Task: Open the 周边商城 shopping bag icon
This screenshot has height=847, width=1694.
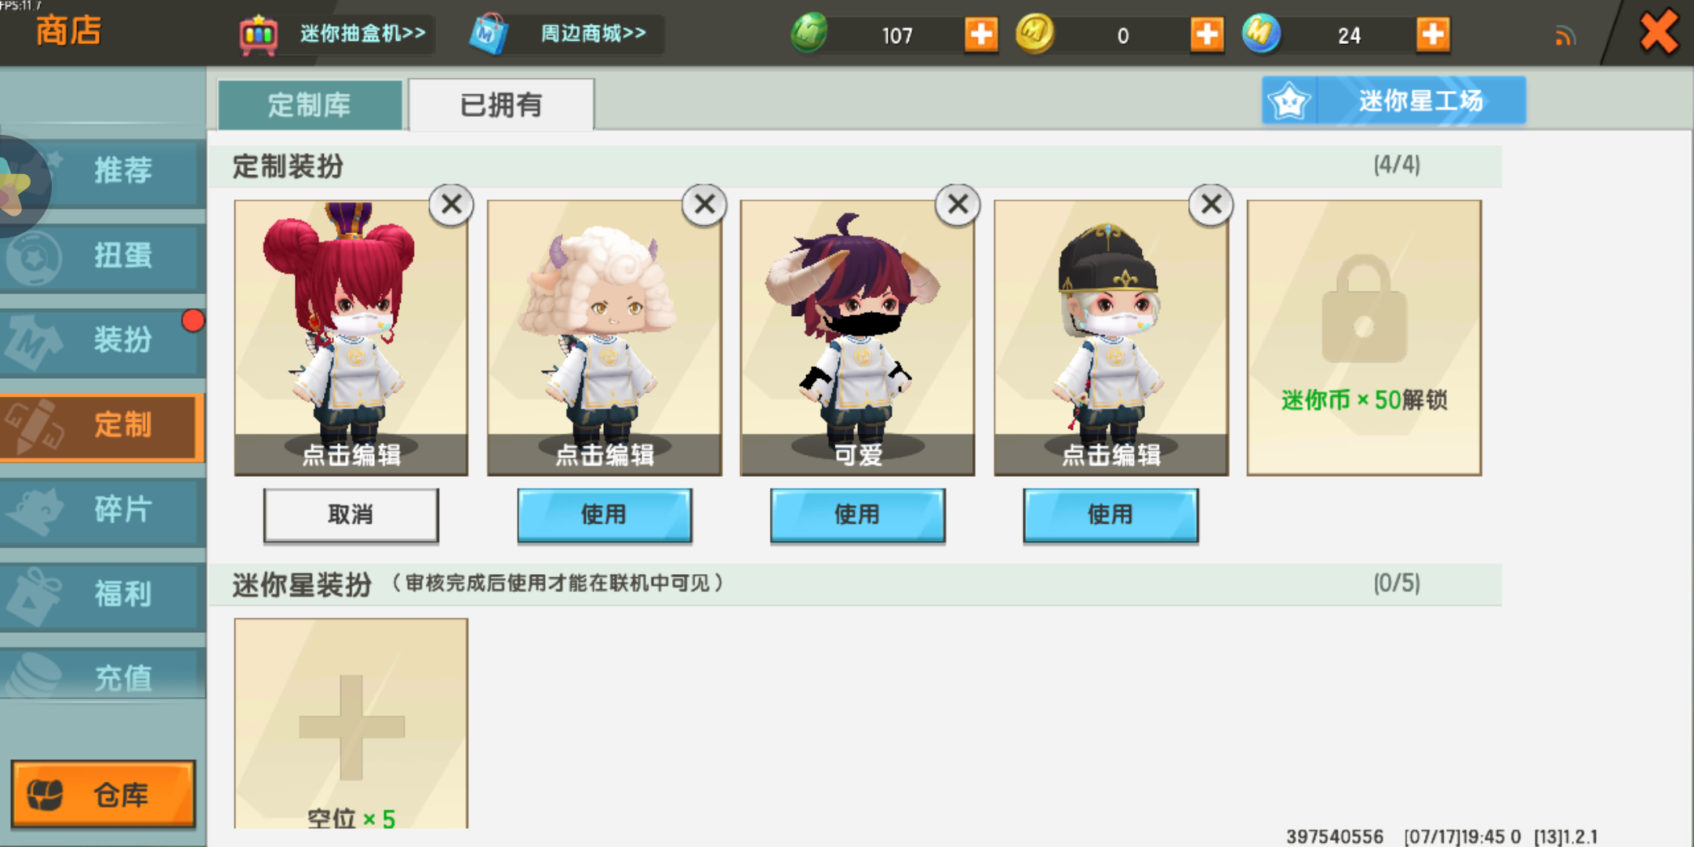Action: pos(489,35)
